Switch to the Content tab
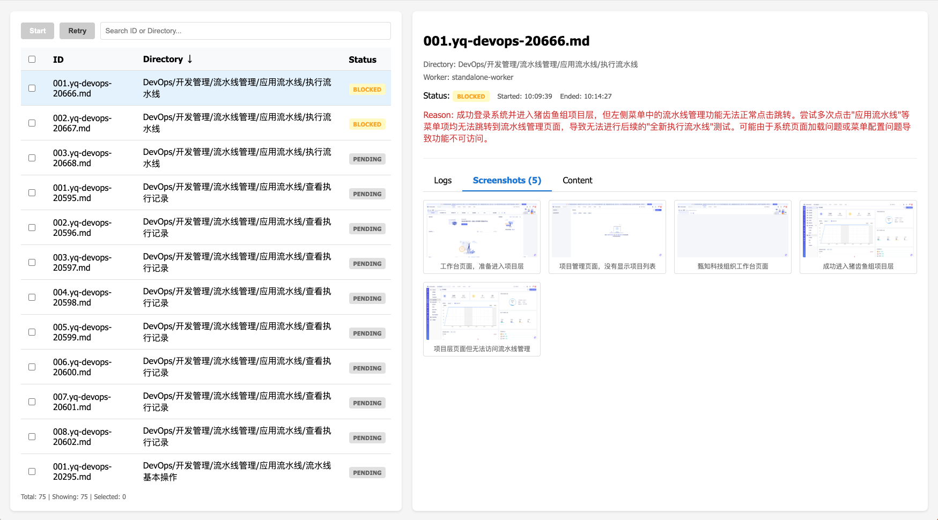 pos(577,181)
